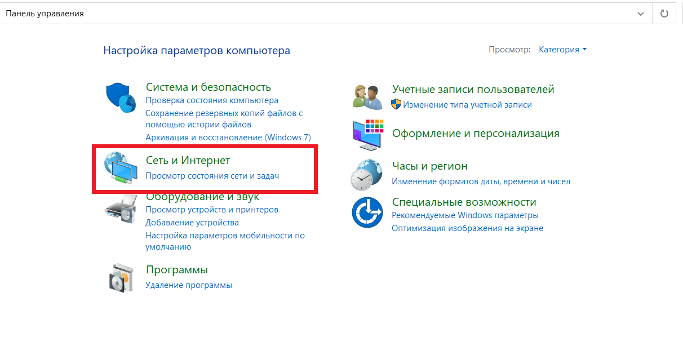The image size is (683, 337).
Task: Click the Clock and Region icon
Action: point(367,174)
